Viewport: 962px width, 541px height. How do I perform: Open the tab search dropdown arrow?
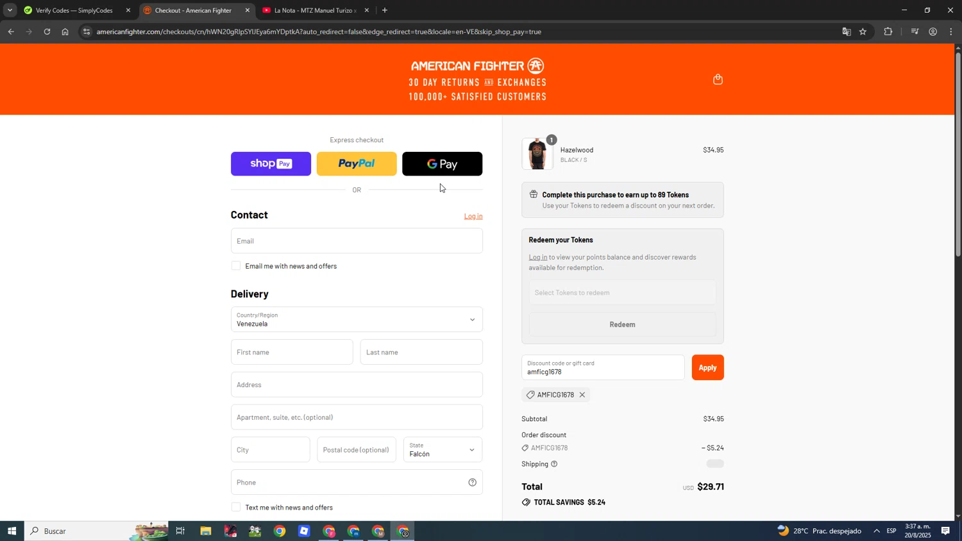10,10
